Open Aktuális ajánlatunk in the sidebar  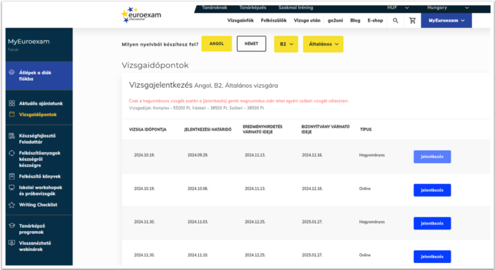41,103
